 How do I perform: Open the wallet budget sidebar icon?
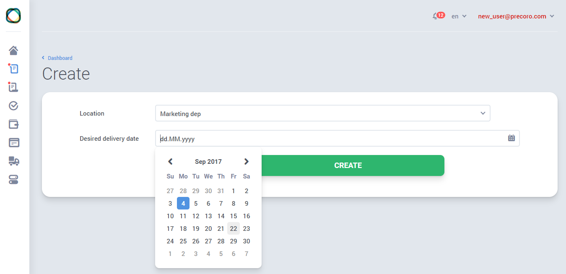click(x=13, y=124)
